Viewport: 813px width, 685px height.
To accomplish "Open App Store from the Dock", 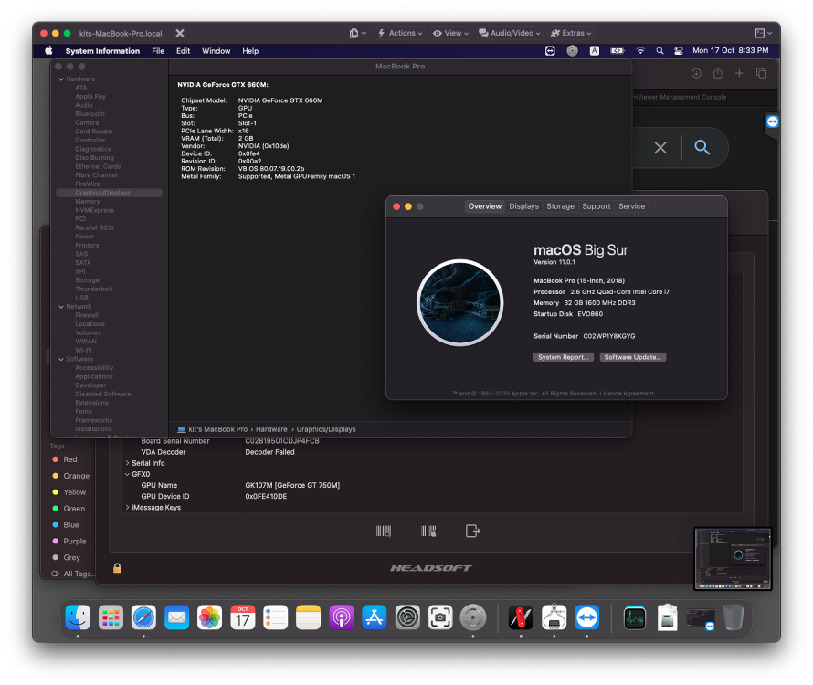I will [375, 617].
